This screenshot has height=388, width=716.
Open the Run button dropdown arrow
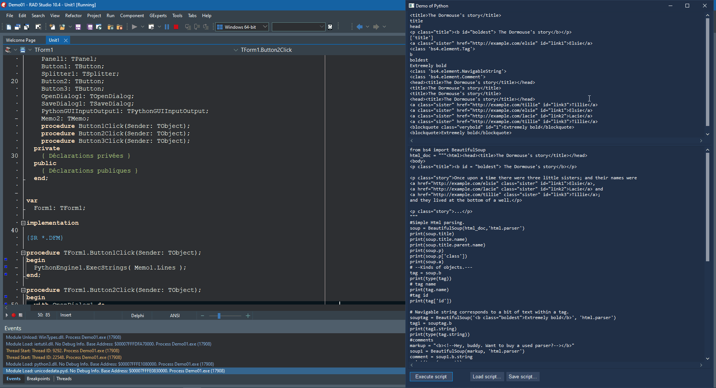[142, 27]
